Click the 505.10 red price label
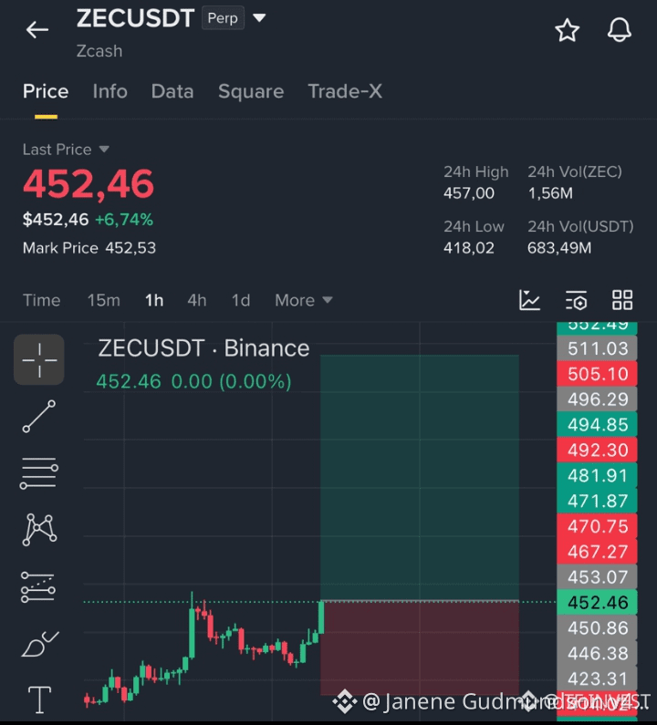Viewport: 657px width, 725px height. pyautogui.click(x=598, y=374)
